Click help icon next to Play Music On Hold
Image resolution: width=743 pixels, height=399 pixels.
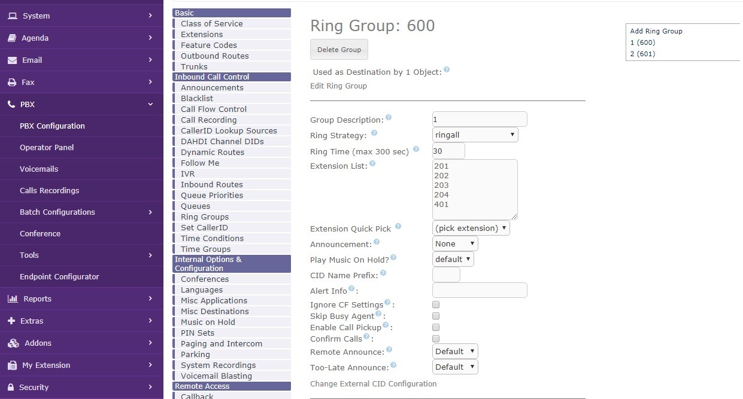(393, 258)
